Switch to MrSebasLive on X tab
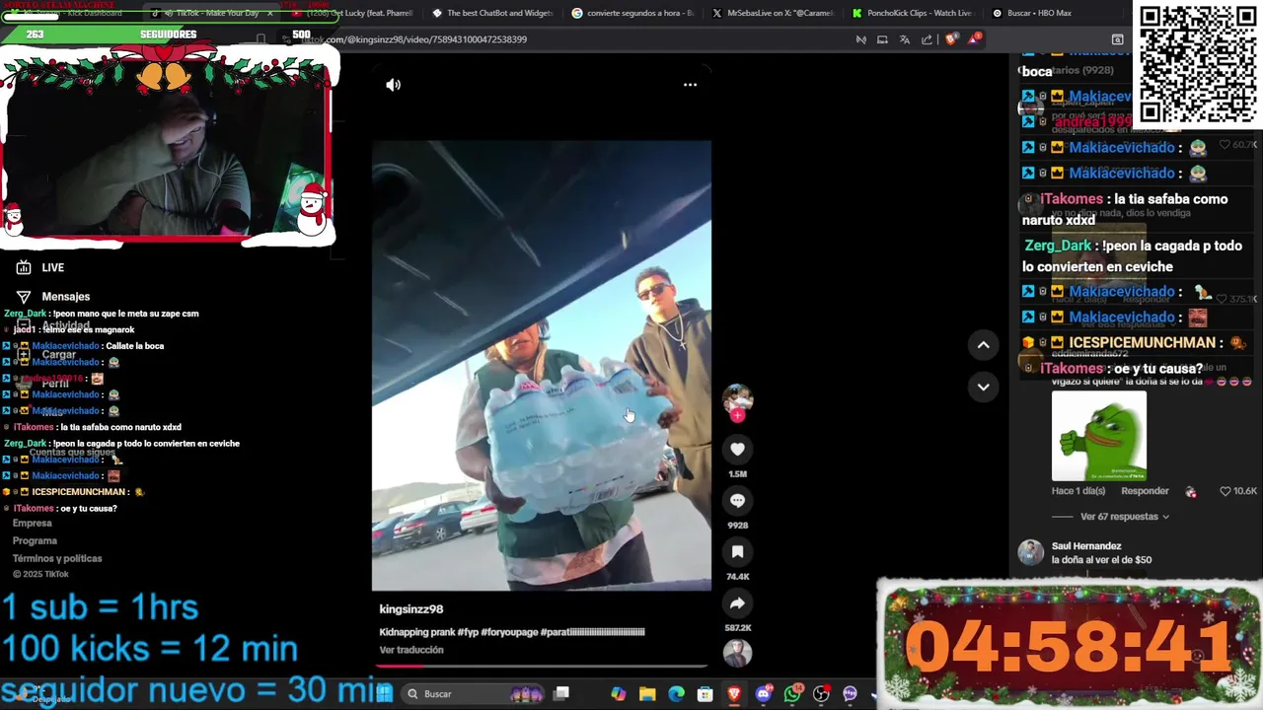The width and height of the screenshot is (1263, 710). pos(774,14)
